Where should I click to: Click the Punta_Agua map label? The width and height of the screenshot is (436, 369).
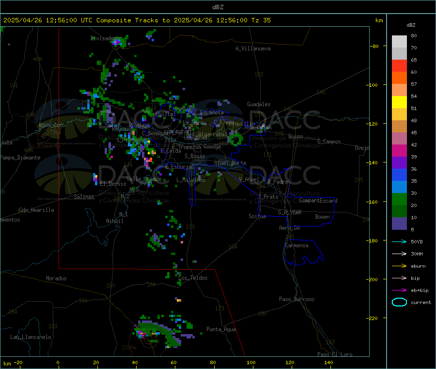(221, 329)
